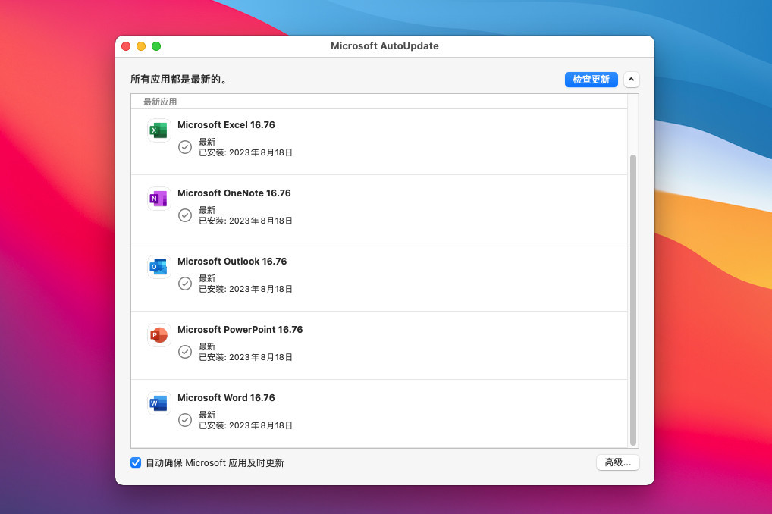This screenshot has width=772, height=514.
Task: Click the 检查更新 button
Action: coord(591,80)
